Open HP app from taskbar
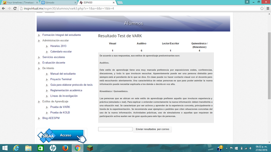271x152 pixels. pyautogui.click(x=53, y=148)
